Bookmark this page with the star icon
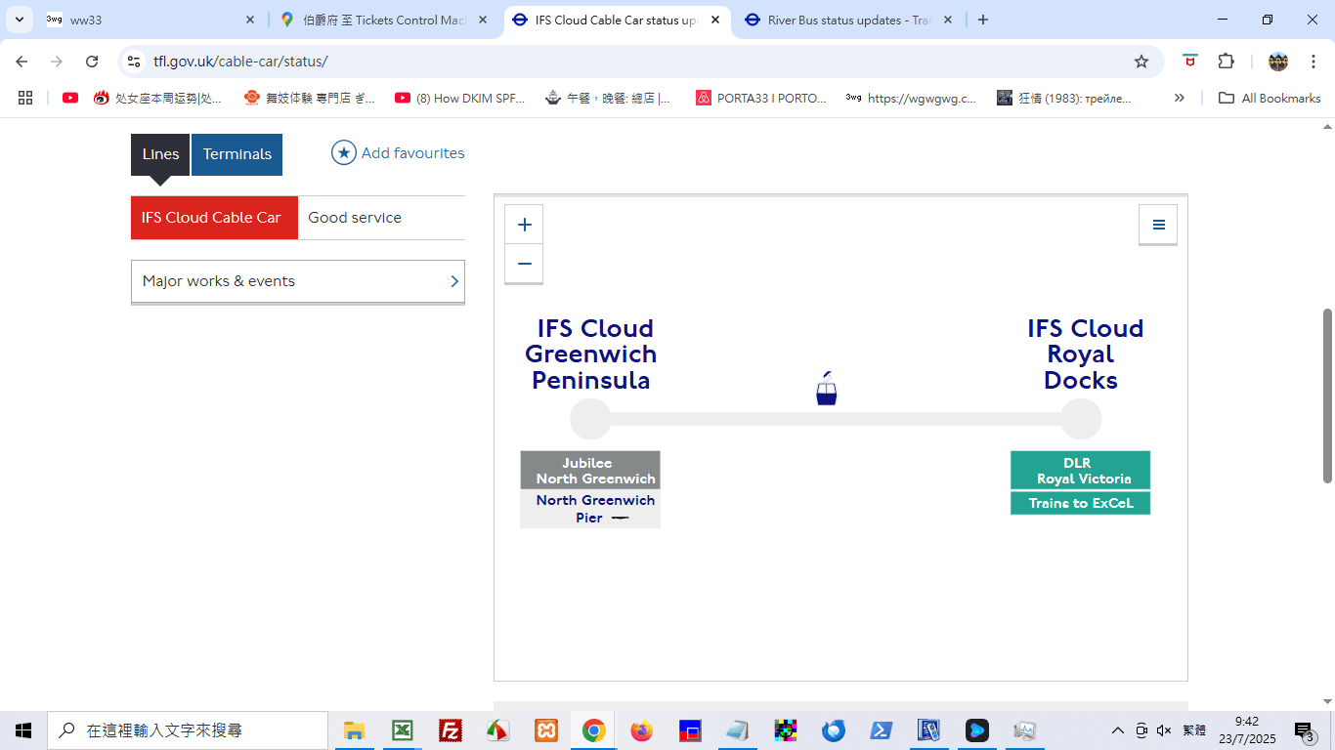Image resolution: width=1335 pixels, height=750 pixels. tap(1141, 62)
